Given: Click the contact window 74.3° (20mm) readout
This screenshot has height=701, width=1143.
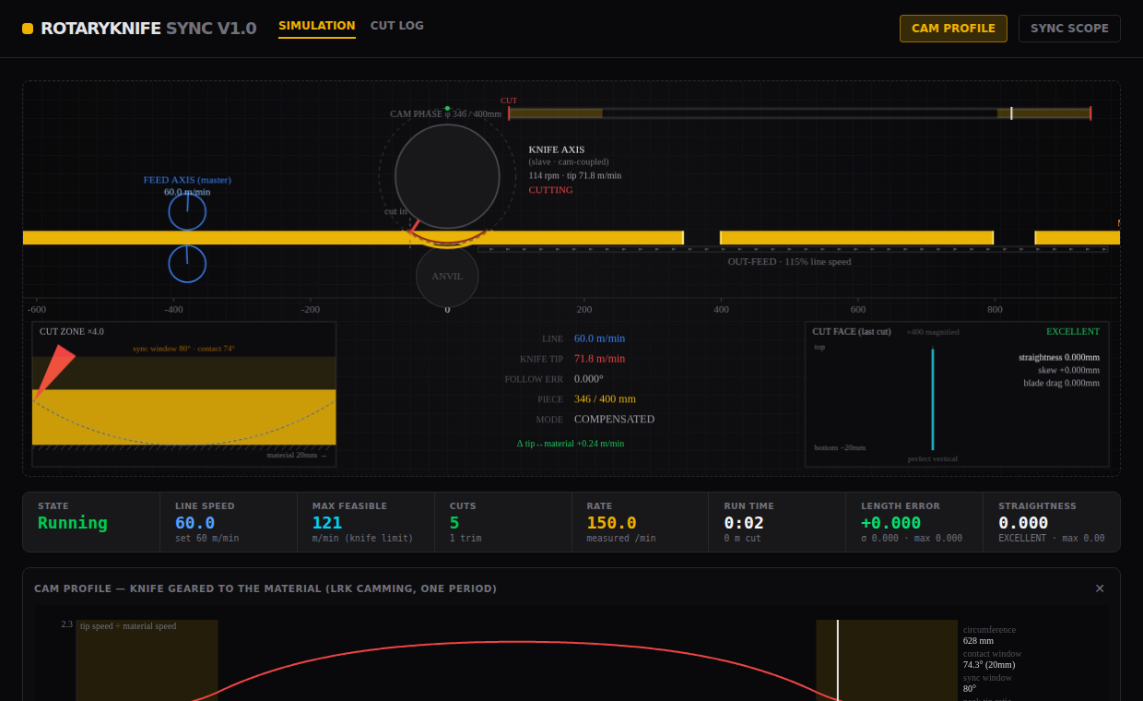Looking at the screenshot, I should [x=993, y=659].
